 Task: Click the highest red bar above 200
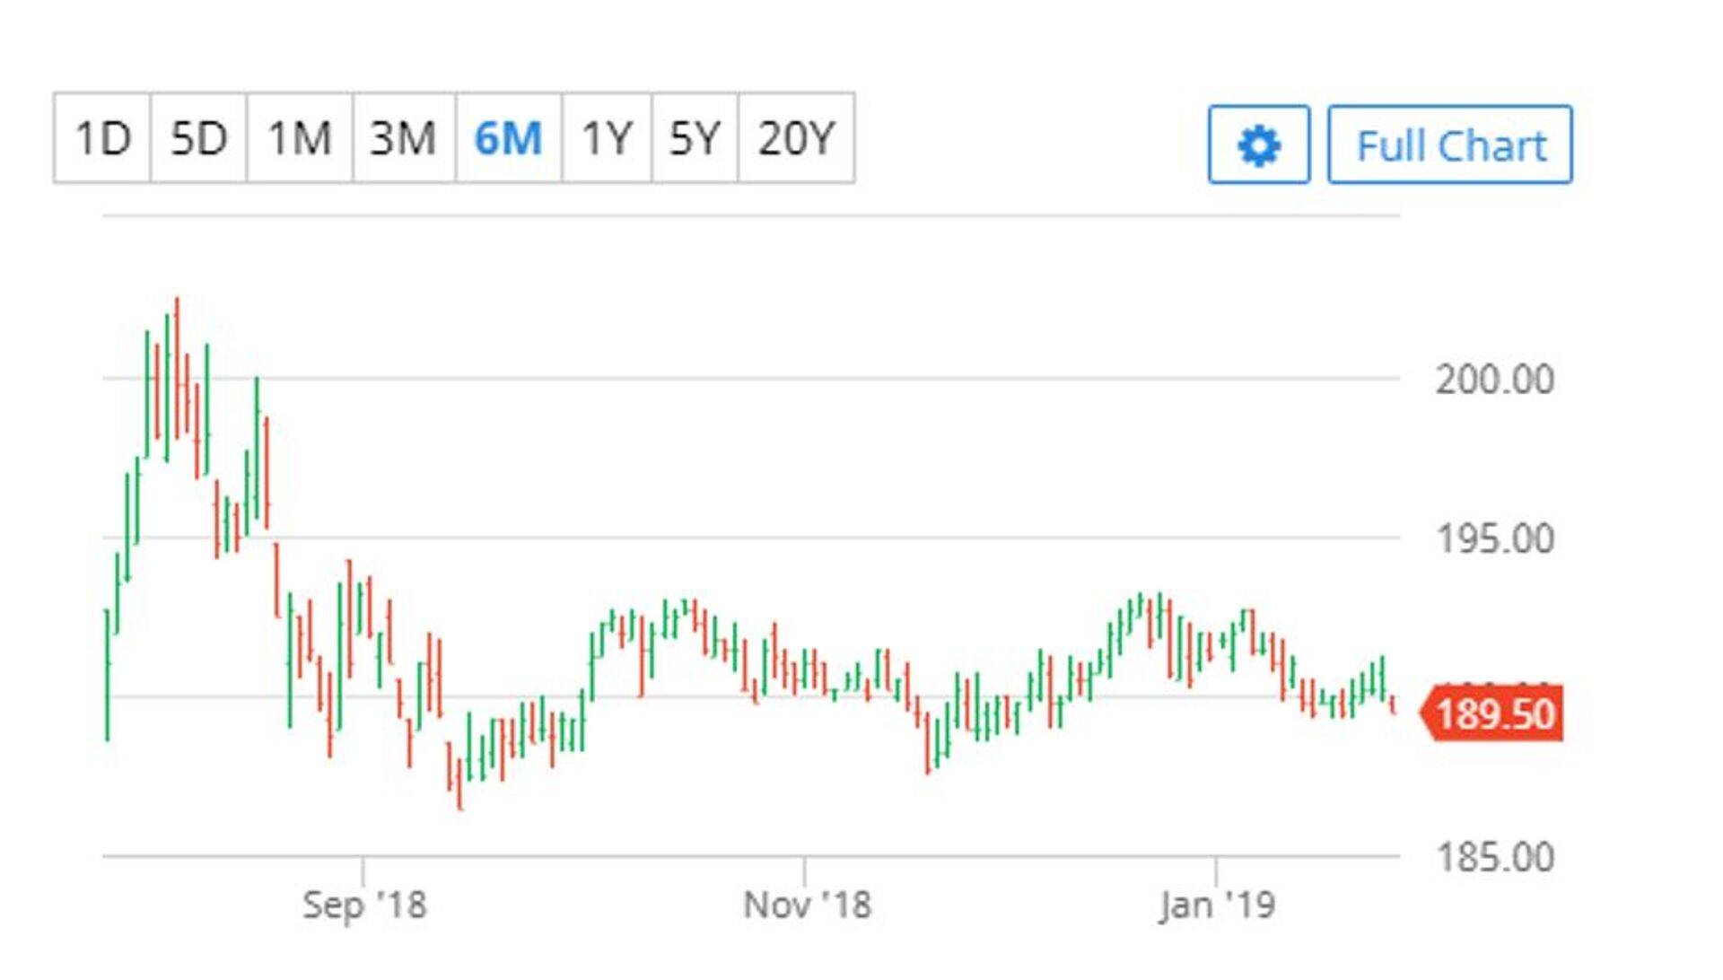(177, 359)
